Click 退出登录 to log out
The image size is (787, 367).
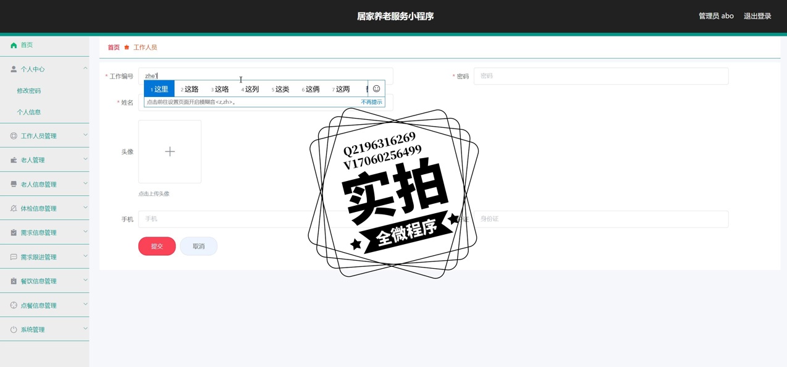pos(757,16)
